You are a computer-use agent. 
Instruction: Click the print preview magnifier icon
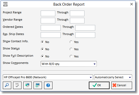pyautogui.click(x=7, y=85)
